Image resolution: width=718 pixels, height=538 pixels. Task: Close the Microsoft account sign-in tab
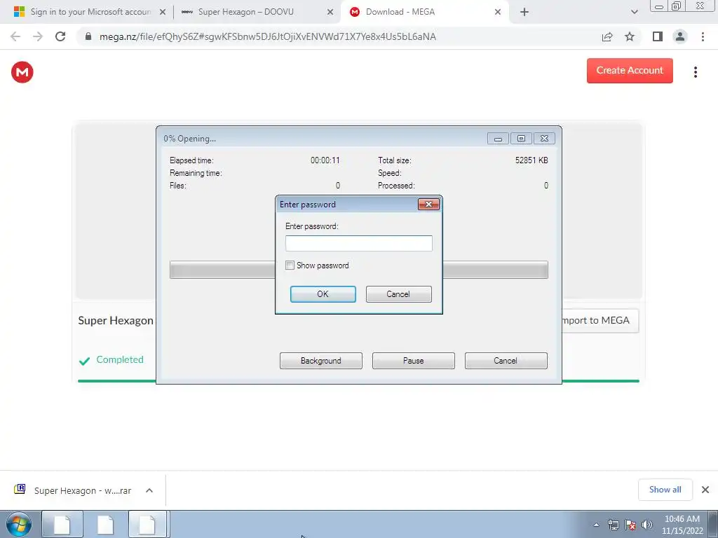click(163, 12)
